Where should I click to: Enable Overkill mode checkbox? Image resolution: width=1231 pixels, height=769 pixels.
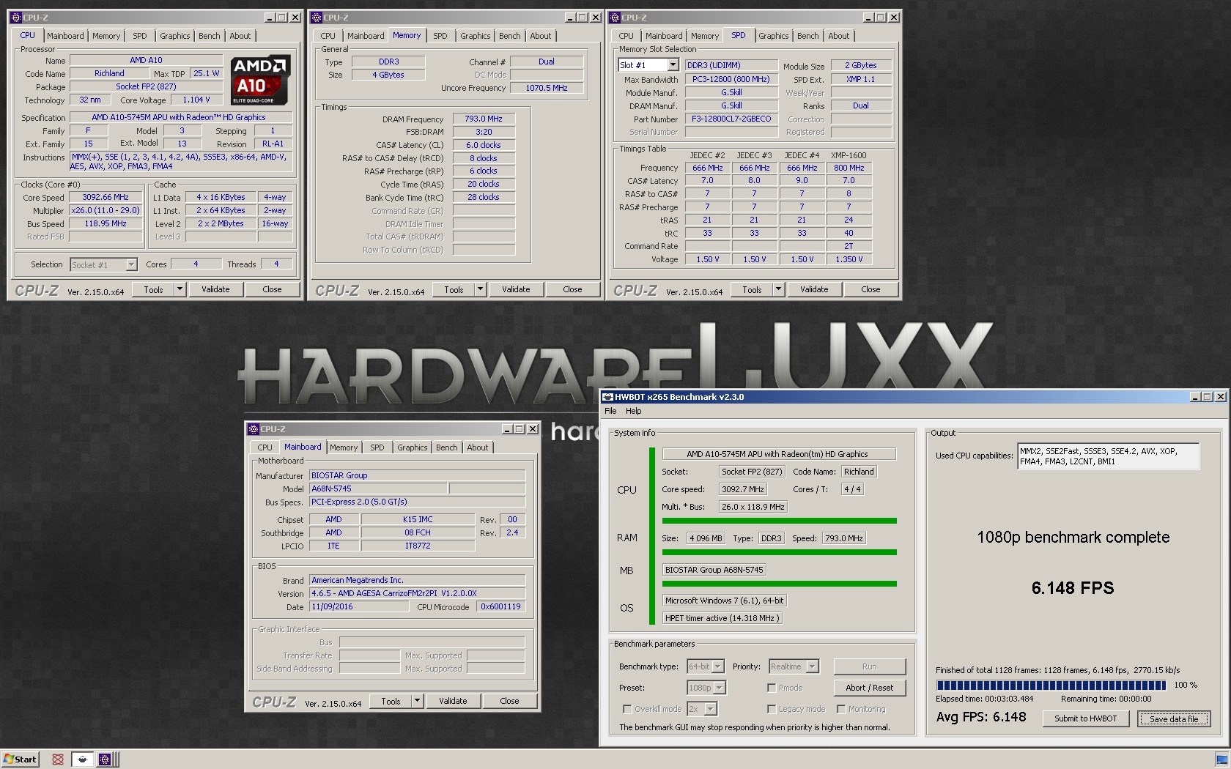(x=627, y=709)
